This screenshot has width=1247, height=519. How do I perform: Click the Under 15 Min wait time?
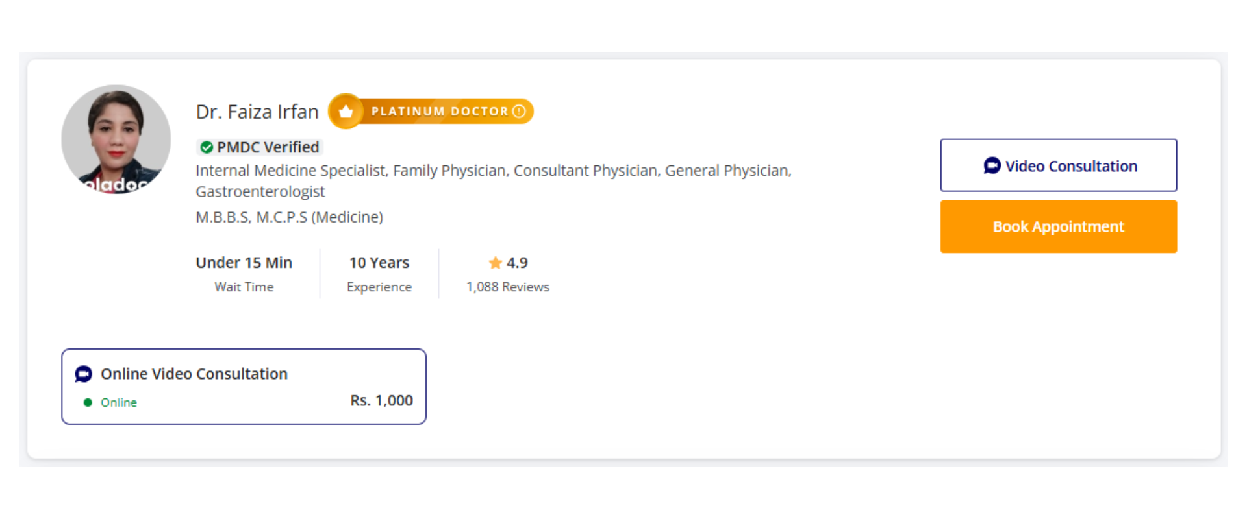244,263
